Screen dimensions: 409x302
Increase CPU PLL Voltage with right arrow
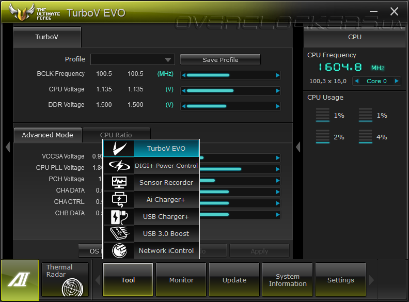coord(278,169)
